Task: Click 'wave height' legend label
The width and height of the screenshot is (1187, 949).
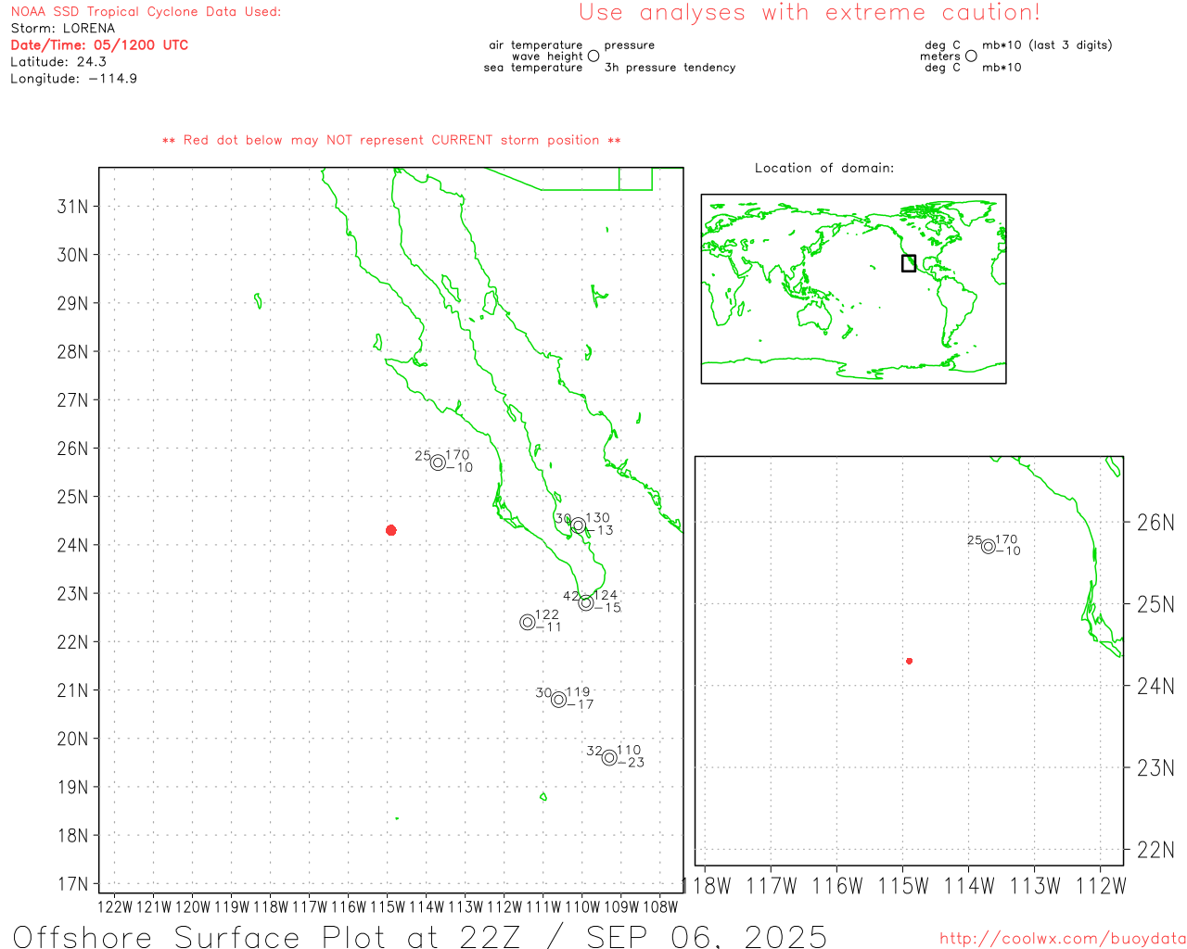Action: pyautogui.click(x=547, y=57)
